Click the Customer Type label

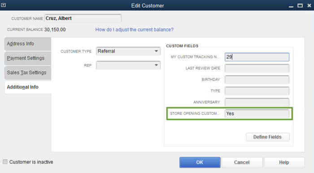point(76,52)
